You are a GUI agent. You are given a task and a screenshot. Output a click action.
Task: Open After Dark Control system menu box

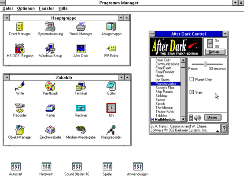point(152,34)
